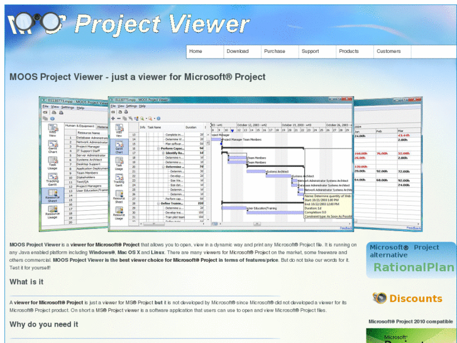Image resolution: width=457 pixels, height=343 pixels.
Task: Click the page heading MOOS Project Viewer
Action: click(x=138, y=77)
